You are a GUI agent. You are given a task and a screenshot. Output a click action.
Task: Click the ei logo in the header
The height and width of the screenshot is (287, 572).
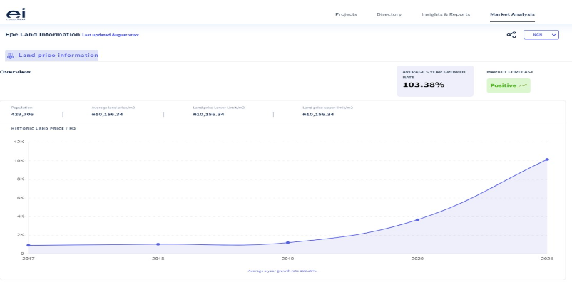pos(15,14)
